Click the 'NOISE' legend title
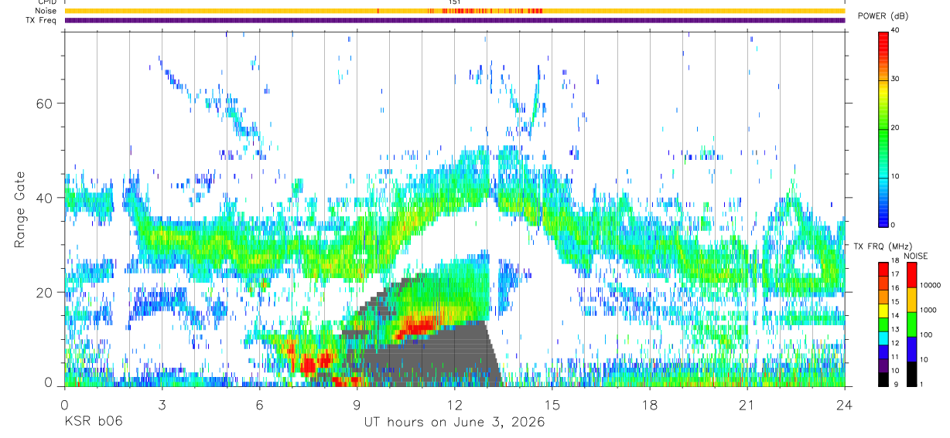Image resolution: width=950 pixels, height=438 pixels. point(915,256)
